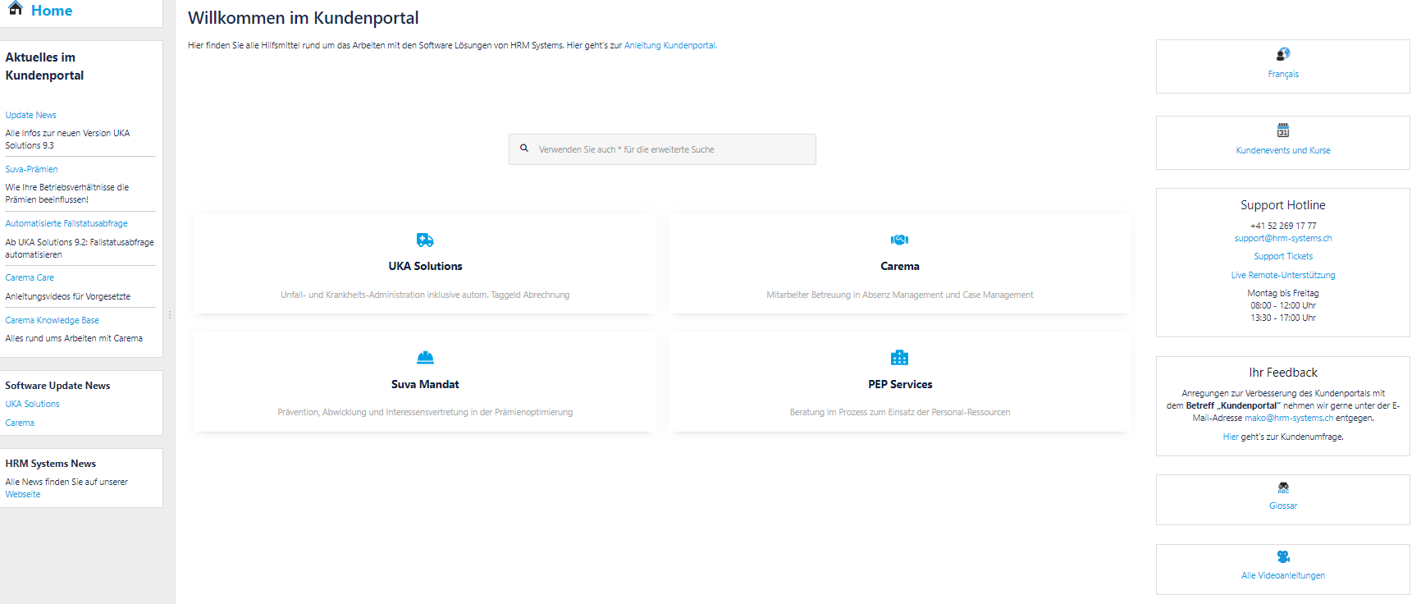Click the '+41 52 269 17 77' phone number
The width and height of the screenshot is (1421, 604).
click(x=1283, y=226)
